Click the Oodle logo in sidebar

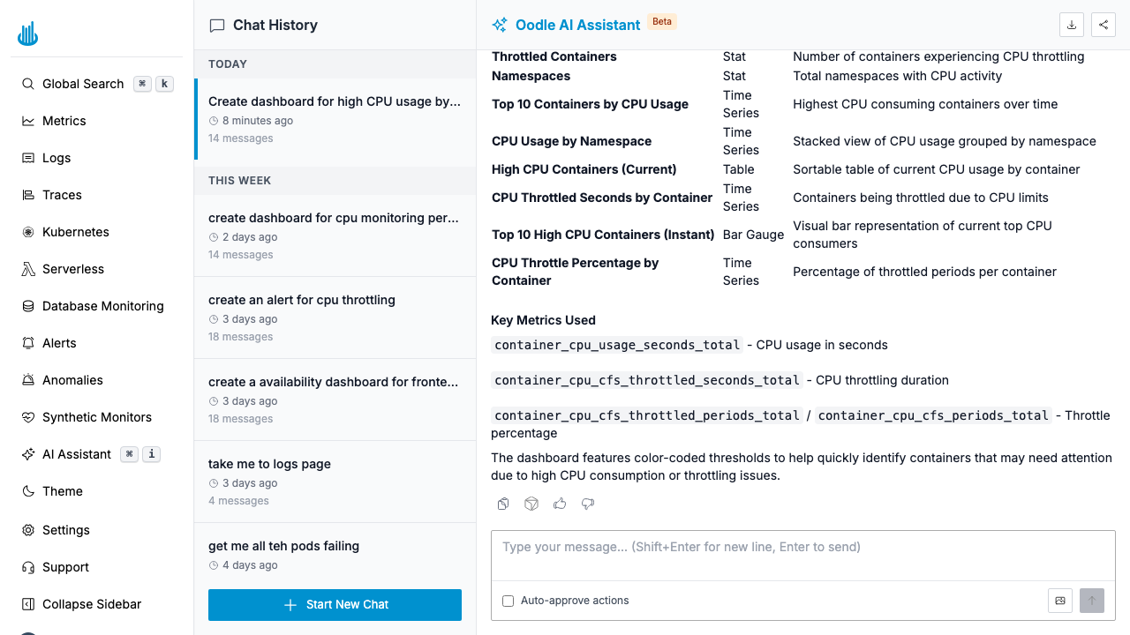(27, 34)
